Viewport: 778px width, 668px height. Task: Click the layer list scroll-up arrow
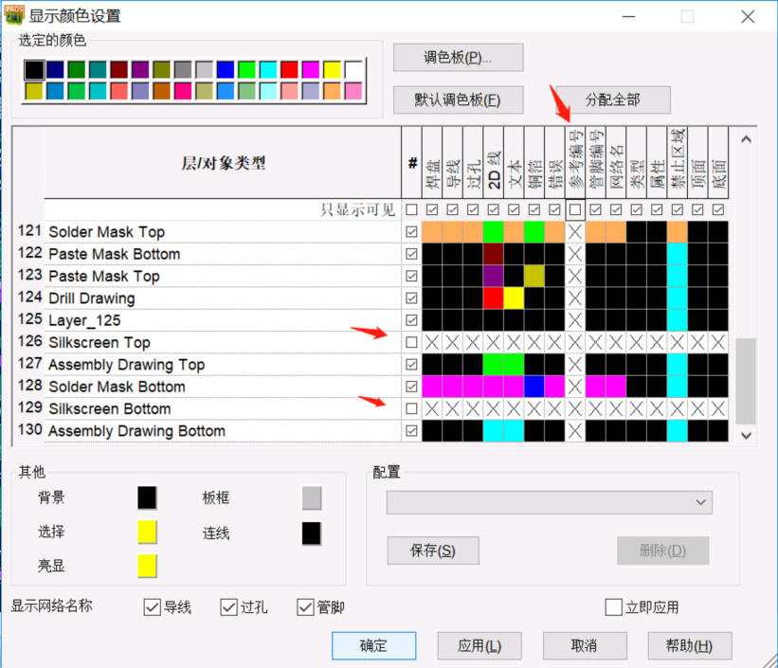(x=745, y=139)
